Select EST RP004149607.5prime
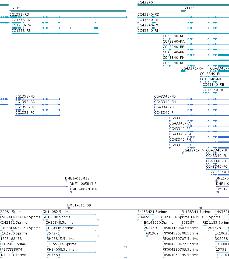This screenshot has height=259, width=229. [181, 228]
